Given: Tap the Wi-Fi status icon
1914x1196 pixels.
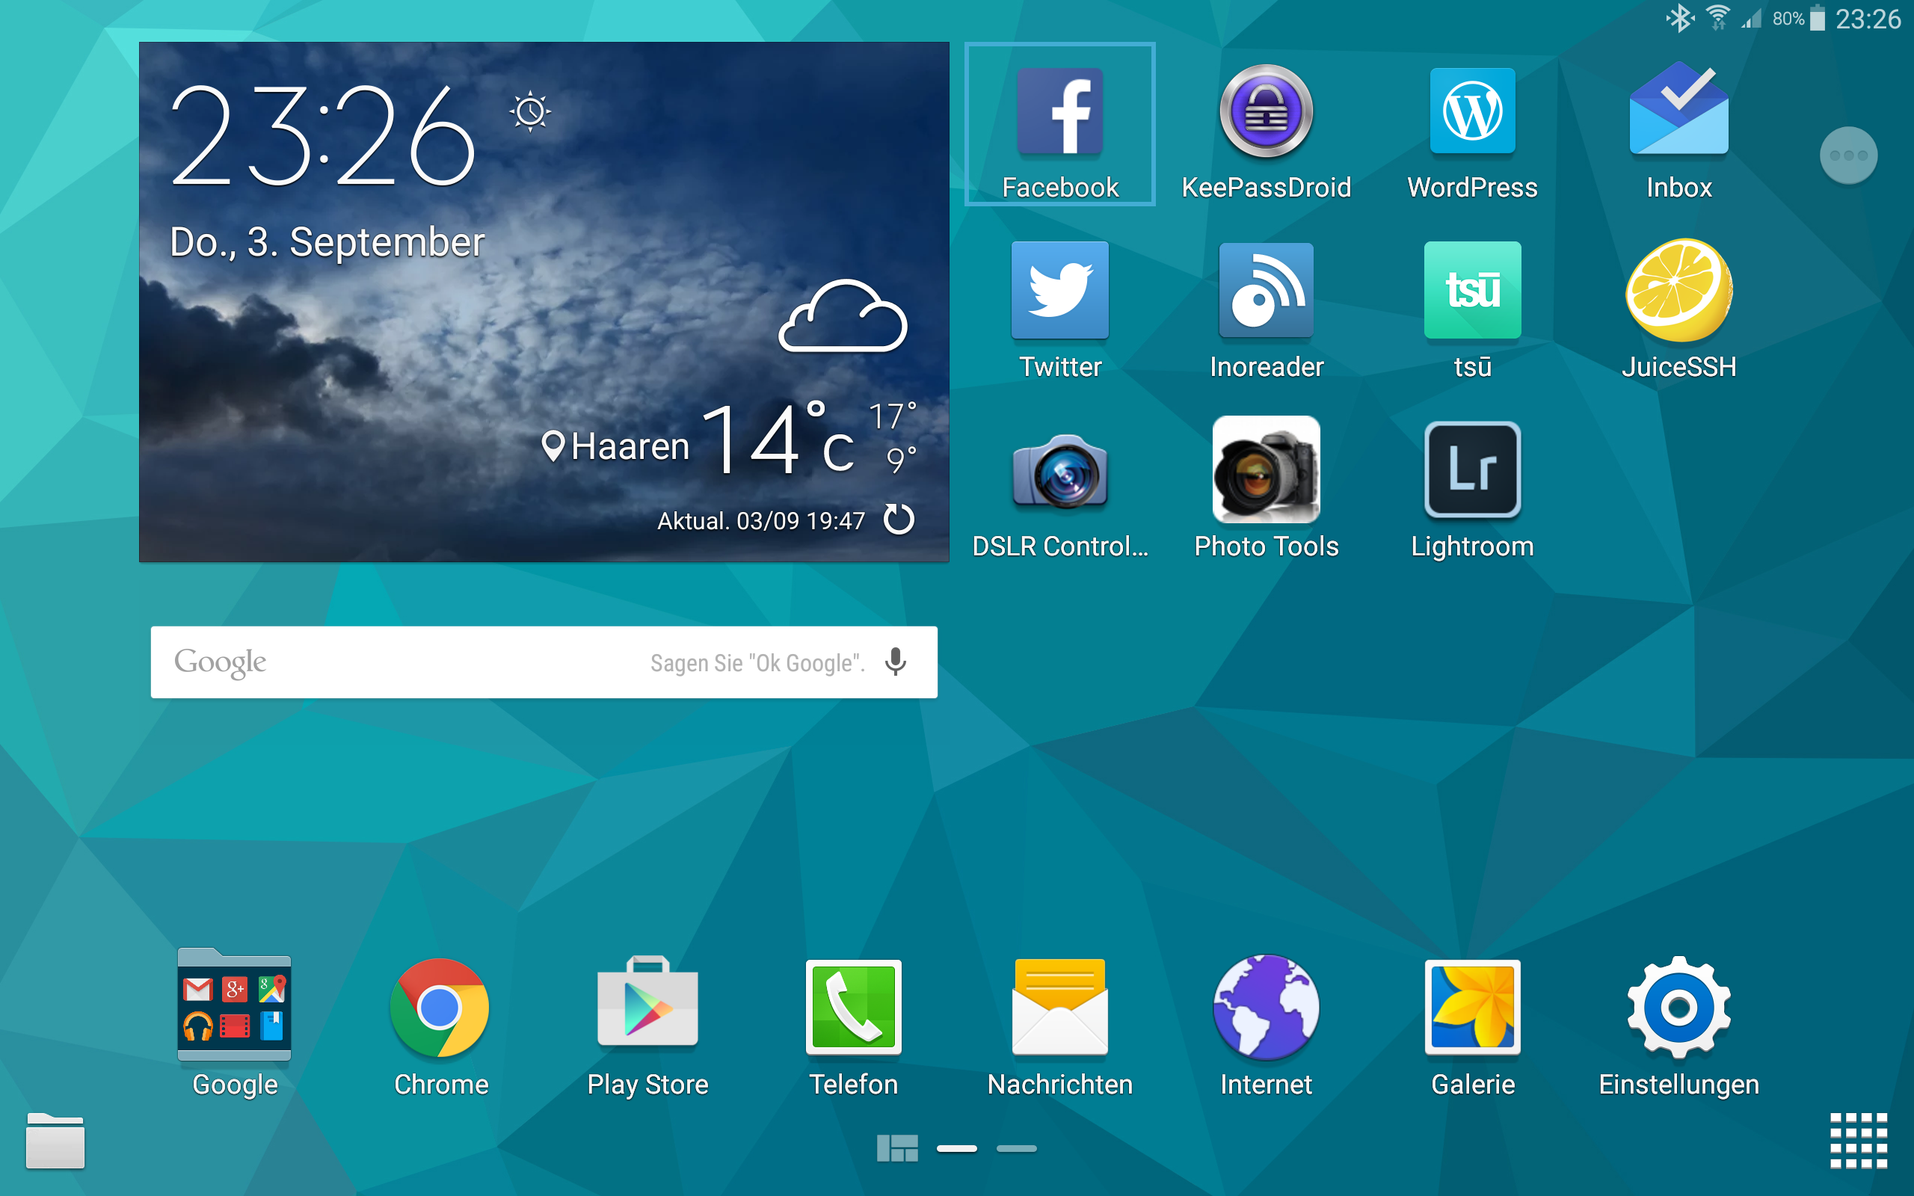Looking at the screenshot, I should [x=1718, y=18].
